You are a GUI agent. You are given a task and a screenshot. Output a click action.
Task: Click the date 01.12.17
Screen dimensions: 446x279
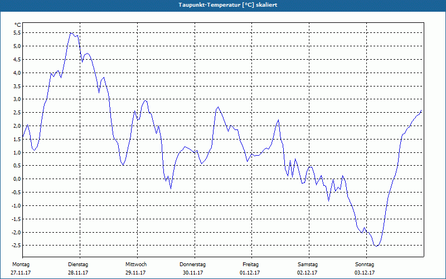250,273
